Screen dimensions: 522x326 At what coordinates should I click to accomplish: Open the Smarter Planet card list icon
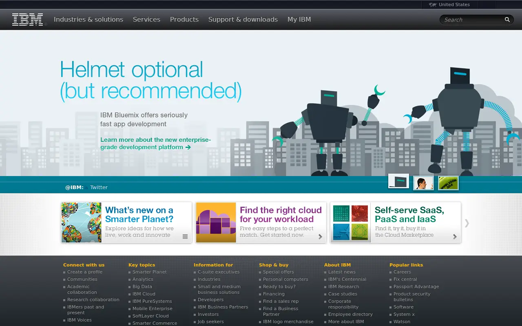pos(185,237)
